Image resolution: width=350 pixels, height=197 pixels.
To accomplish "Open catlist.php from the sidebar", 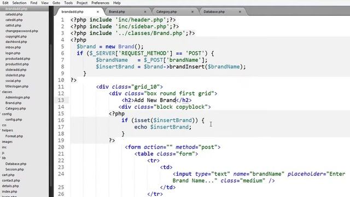I will 13,26.
